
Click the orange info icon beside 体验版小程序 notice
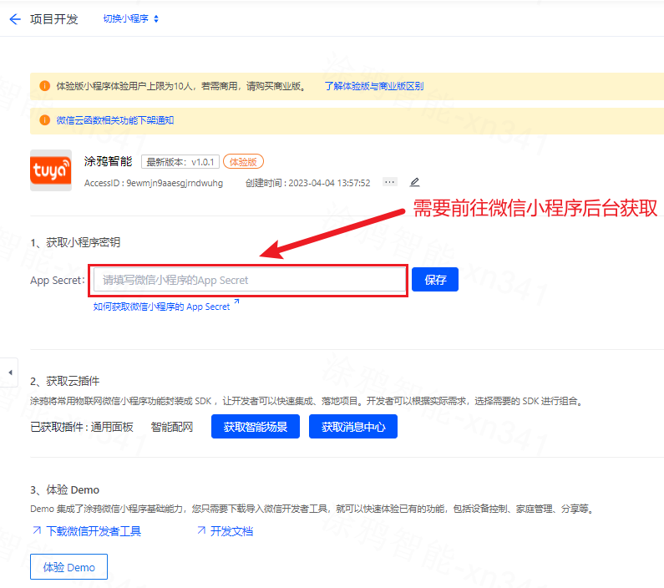pos(44,86)
